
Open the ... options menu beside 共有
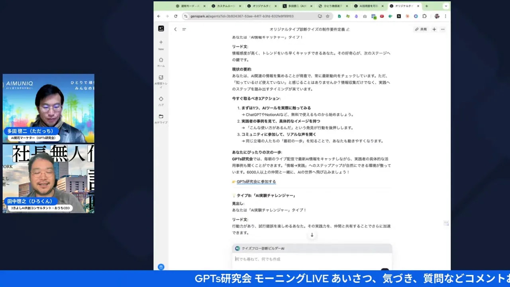pyautogui.click(x=443, y=29)
